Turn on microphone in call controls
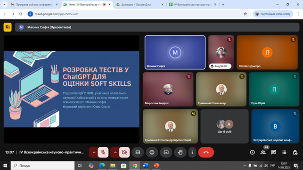The image size is (303, 170). click(x=103, y=152)
